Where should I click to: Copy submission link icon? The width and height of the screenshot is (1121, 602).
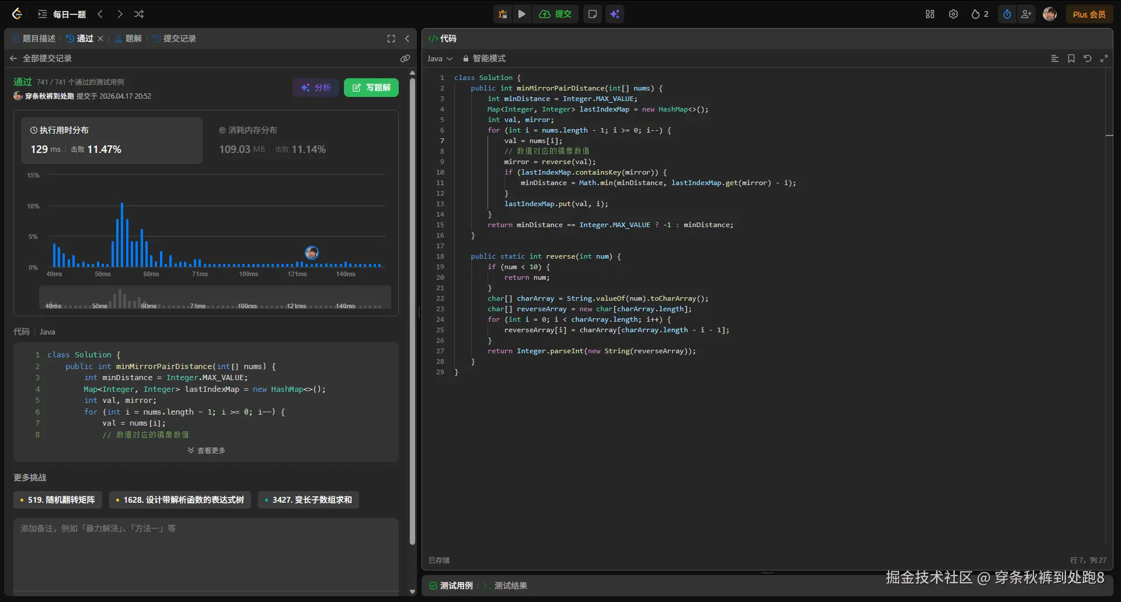(x=405, y=58)
